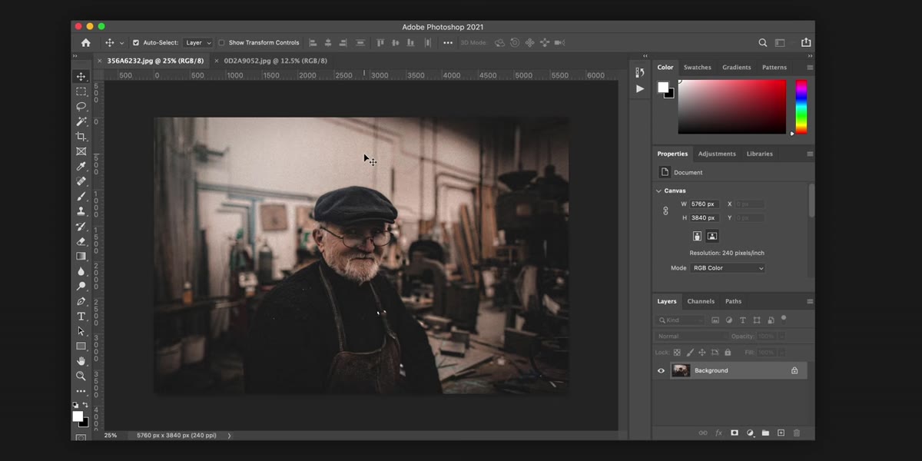Select the Pen tool
This screenshot has width=922, height=461.
[81, 301]
